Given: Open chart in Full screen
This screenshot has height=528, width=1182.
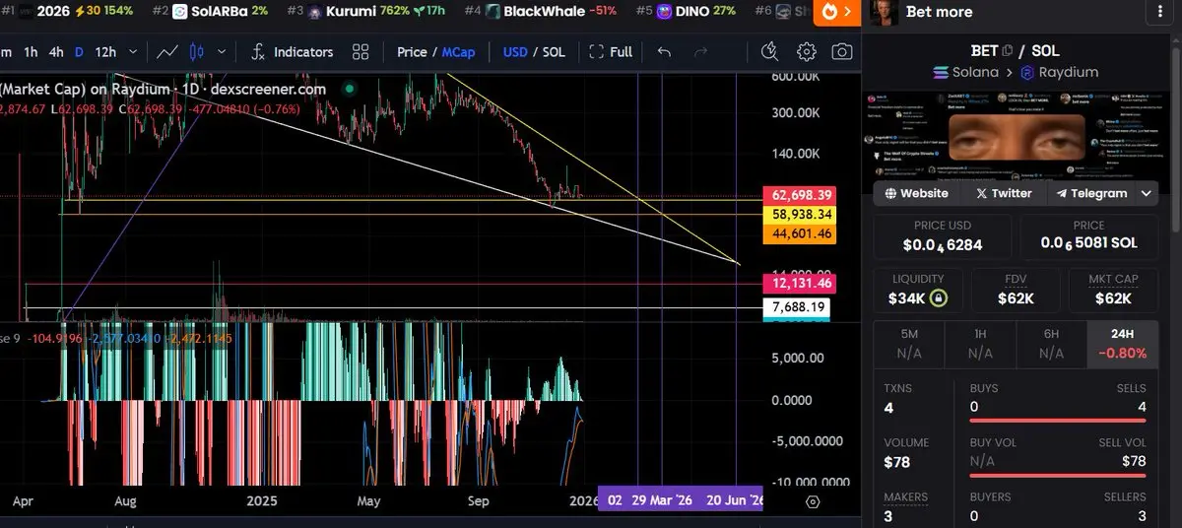Looking at the screenshot, I should 611,52.
